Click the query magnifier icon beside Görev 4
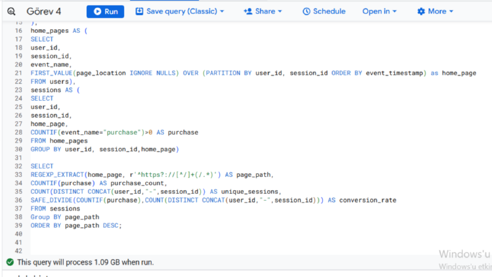The width and height of the screenshot is (492, 277). tap(11, 12)
